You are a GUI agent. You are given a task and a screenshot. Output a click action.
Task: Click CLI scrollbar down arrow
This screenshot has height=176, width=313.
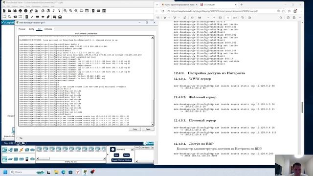tap(153, 125)
